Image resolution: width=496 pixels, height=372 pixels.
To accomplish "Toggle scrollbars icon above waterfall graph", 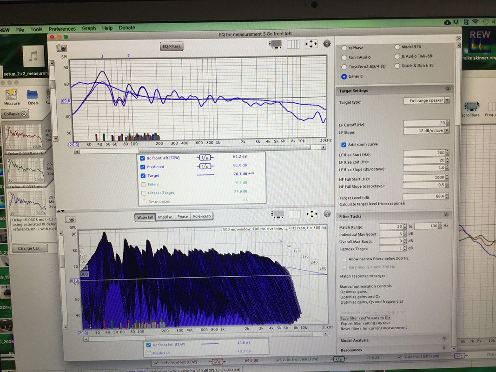I will click(x=278, y=214).
